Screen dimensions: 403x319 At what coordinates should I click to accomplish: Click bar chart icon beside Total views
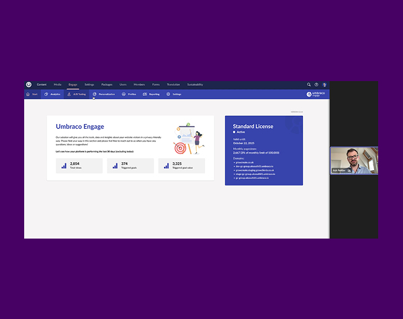[64, 166]
